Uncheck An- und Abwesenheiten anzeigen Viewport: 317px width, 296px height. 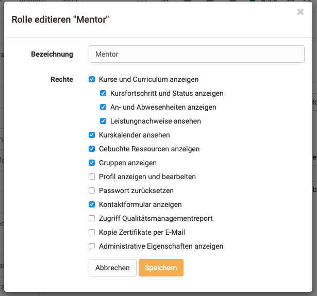(x=103, y=108)
